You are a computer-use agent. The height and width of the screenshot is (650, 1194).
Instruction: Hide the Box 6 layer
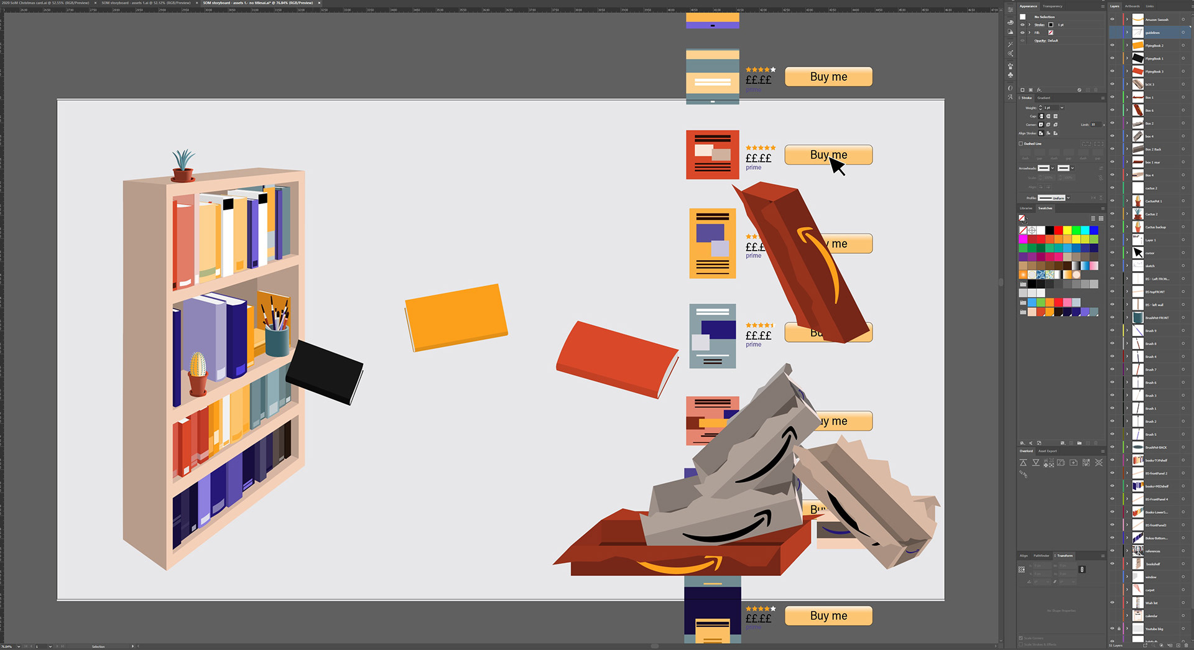[x=1112, y=110]
